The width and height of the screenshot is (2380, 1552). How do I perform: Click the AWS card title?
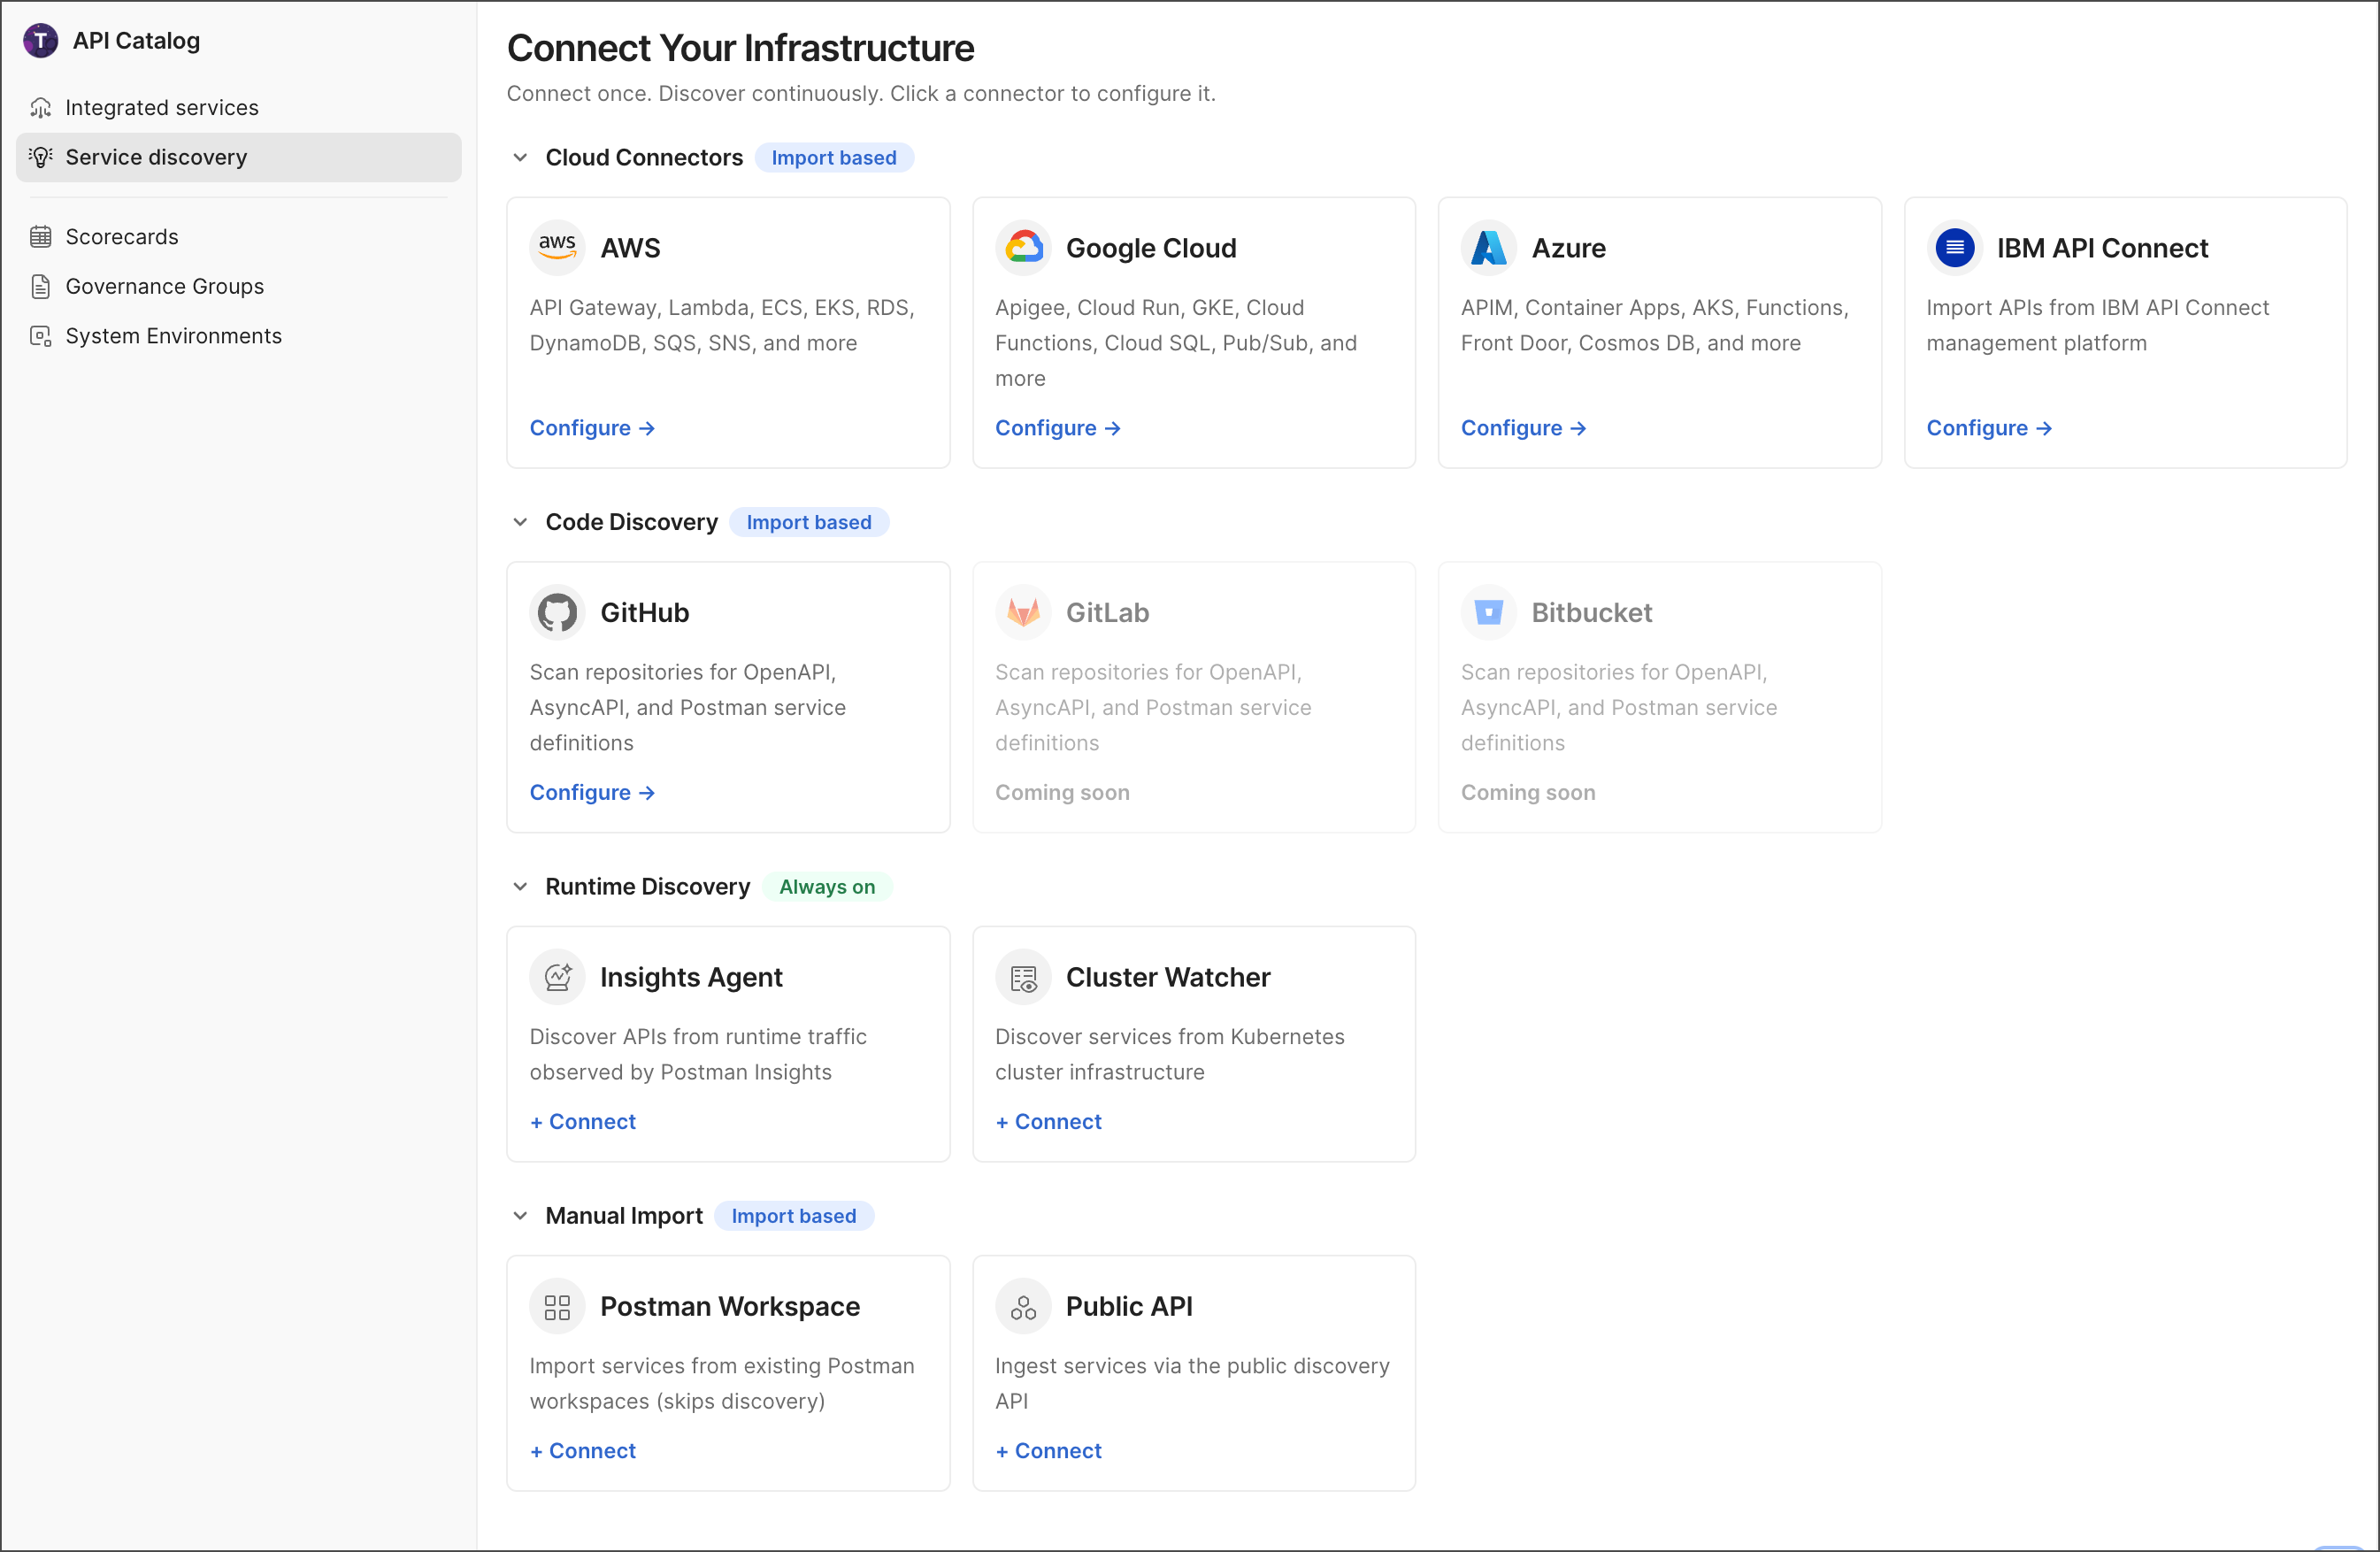[630, 248]
